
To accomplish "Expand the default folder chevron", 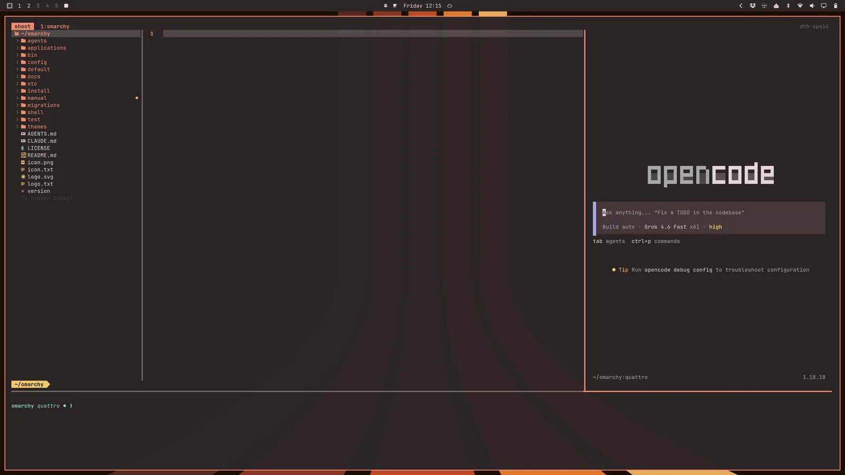I will tap(17, 70).
